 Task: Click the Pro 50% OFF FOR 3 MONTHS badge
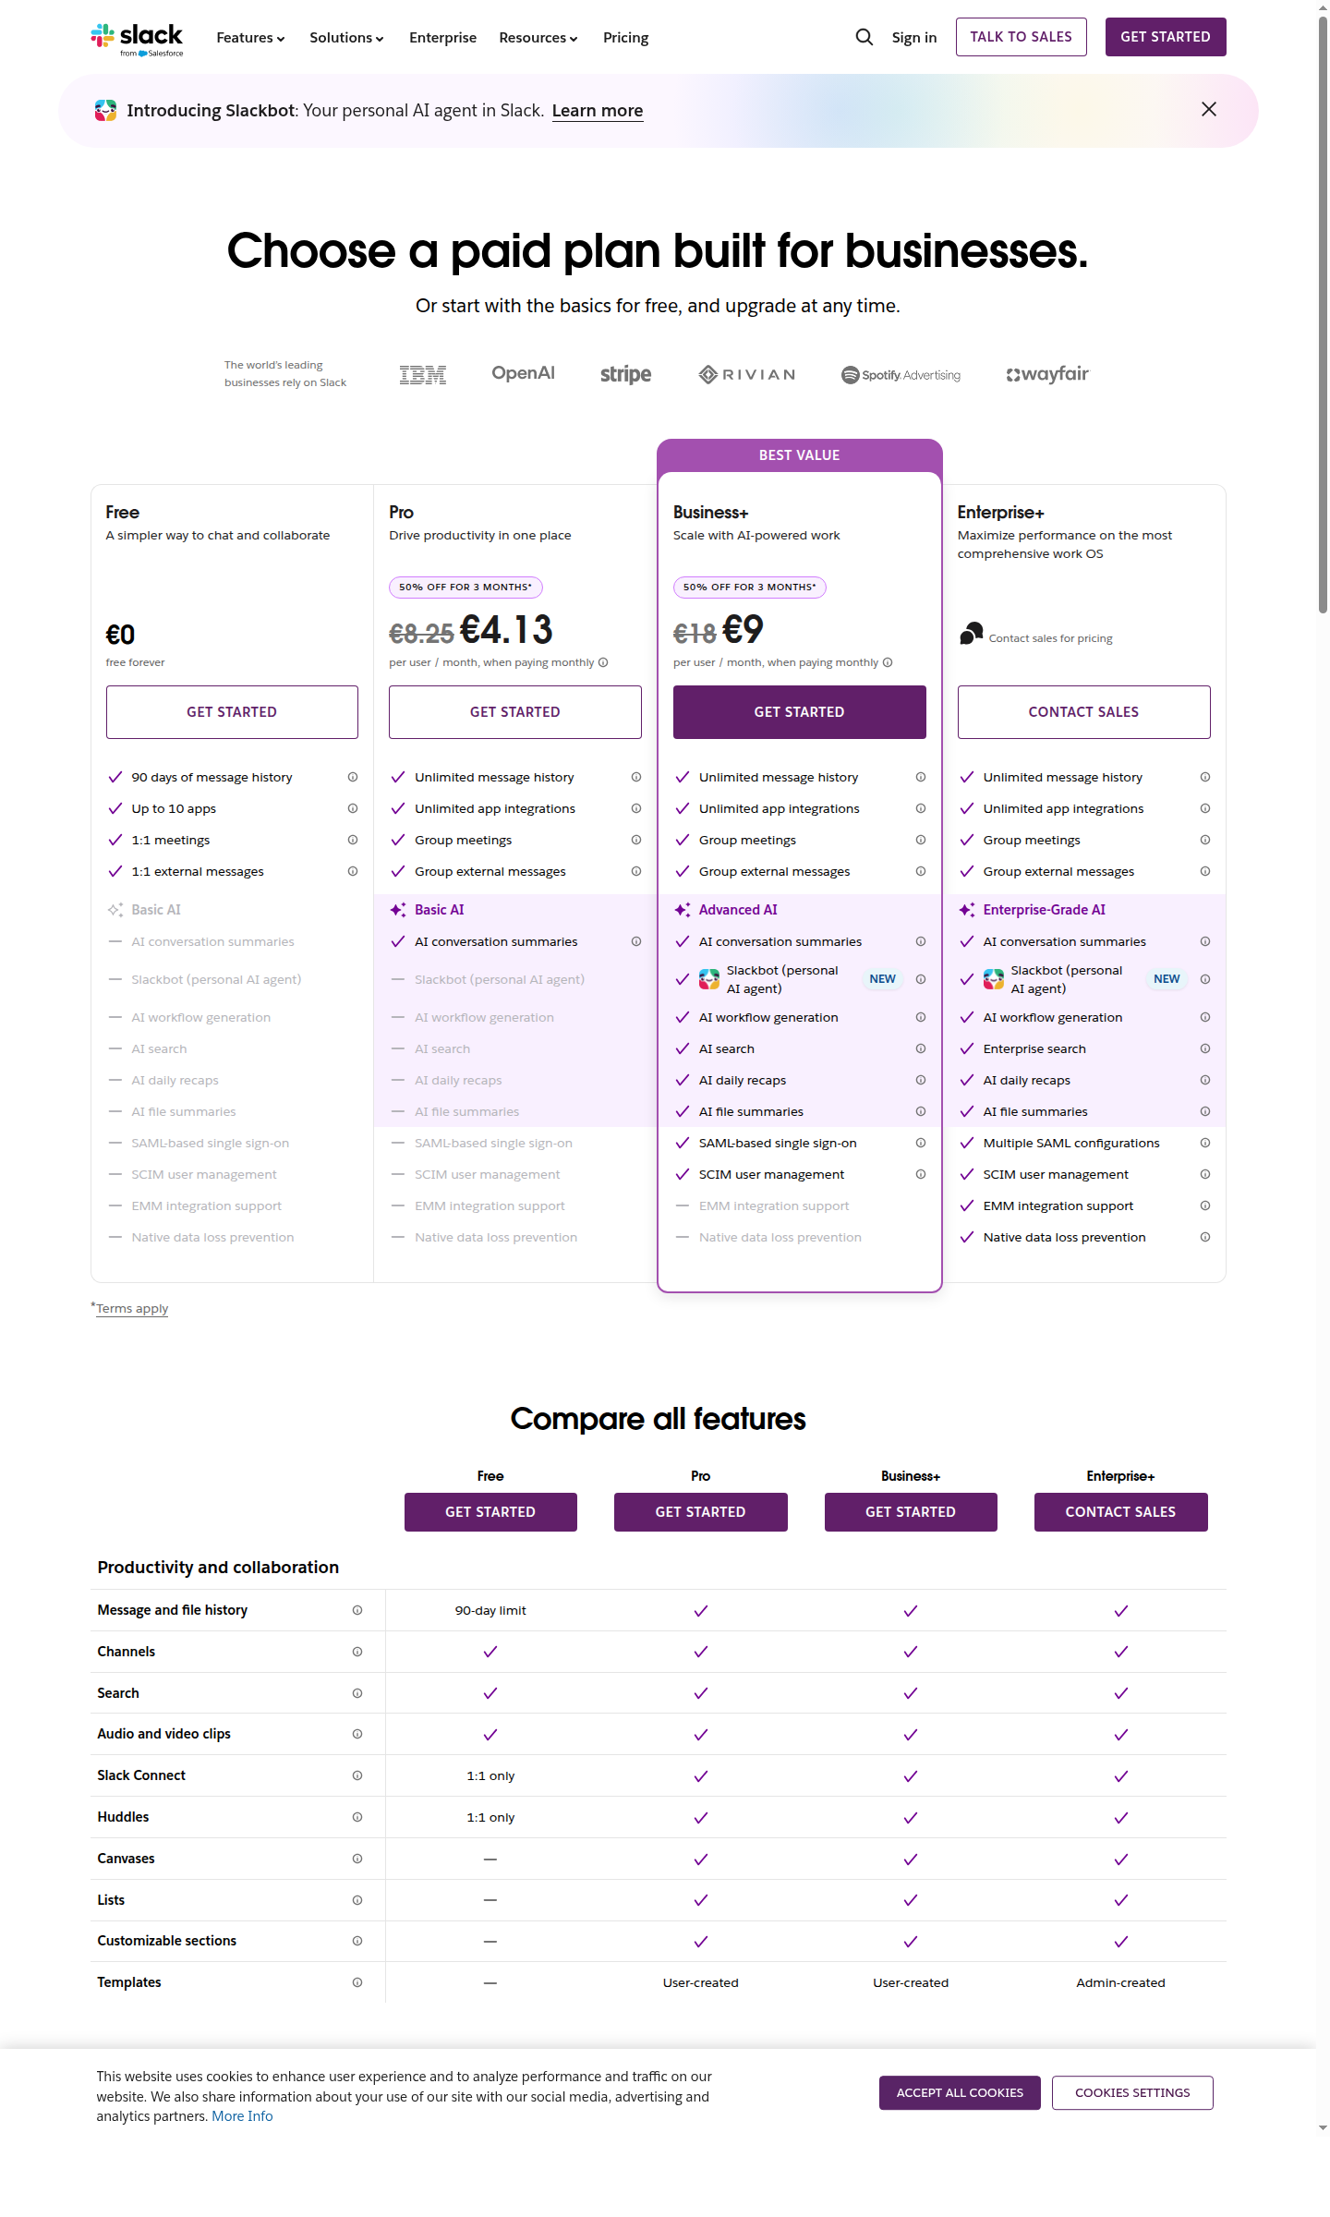click(x=465, y=588)
